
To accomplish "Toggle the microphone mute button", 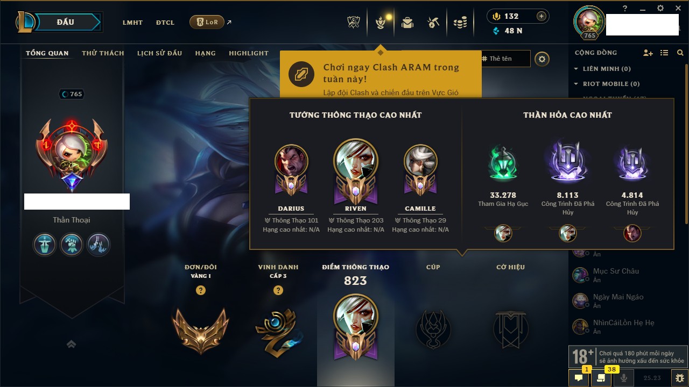I will click(624, 378).
